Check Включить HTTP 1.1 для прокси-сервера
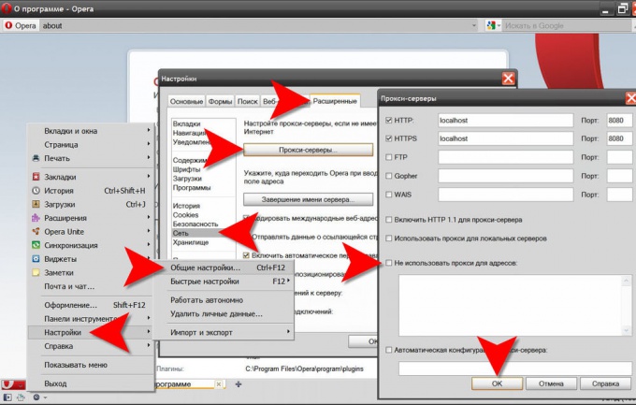 (x=388, y=220)
